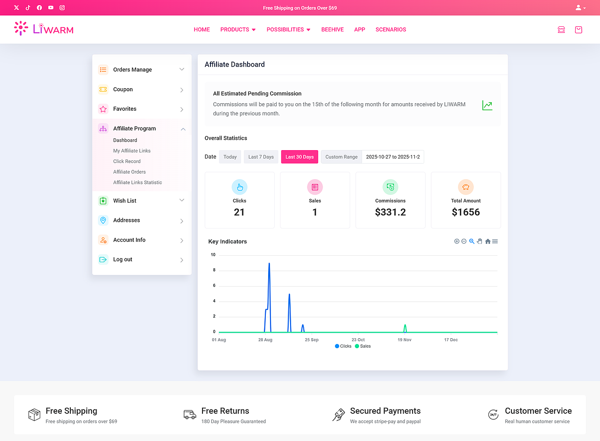Expand the Wish List chevron
This screenshot has height=441, width=600.
[182, 200]
